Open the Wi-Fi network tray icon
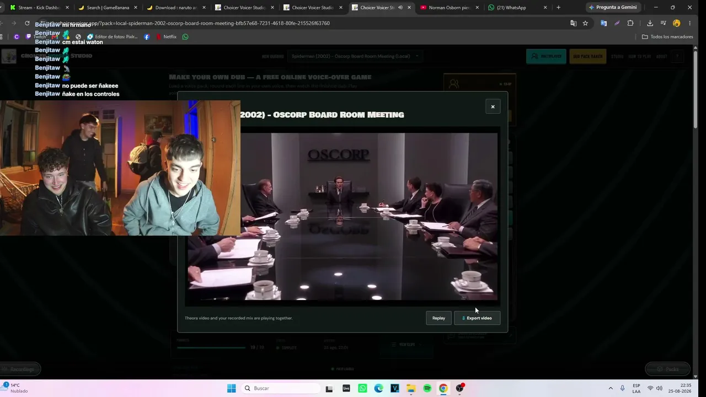706x397 pixels. 650,388
